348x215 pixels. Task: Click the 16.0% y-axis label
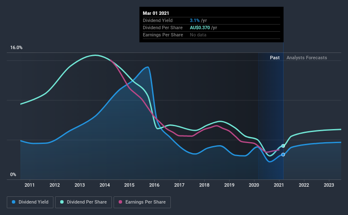pyautogui.click(x=16, y=48)
